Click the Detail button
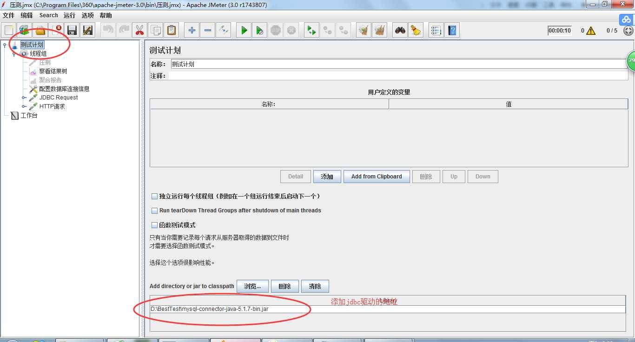635x342 pixels. pyautogui.click(x=296, y=177)
